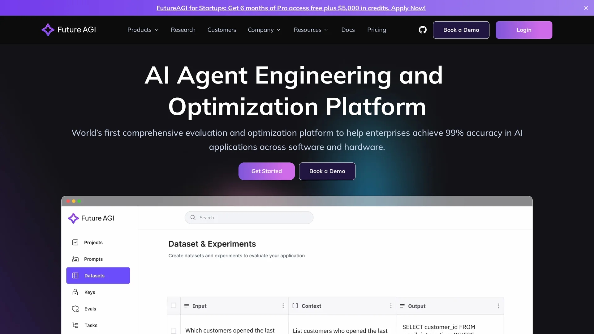Click the Get Started button
Screen dimensions: 594x334
point(267,171)
